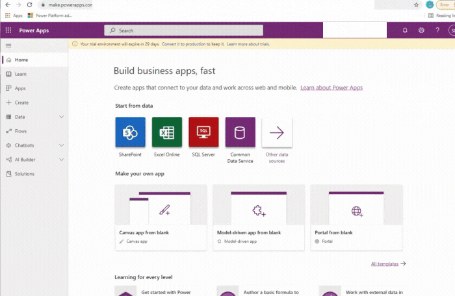
Task: Click the browser address bar URL
Action: [70, 5]
